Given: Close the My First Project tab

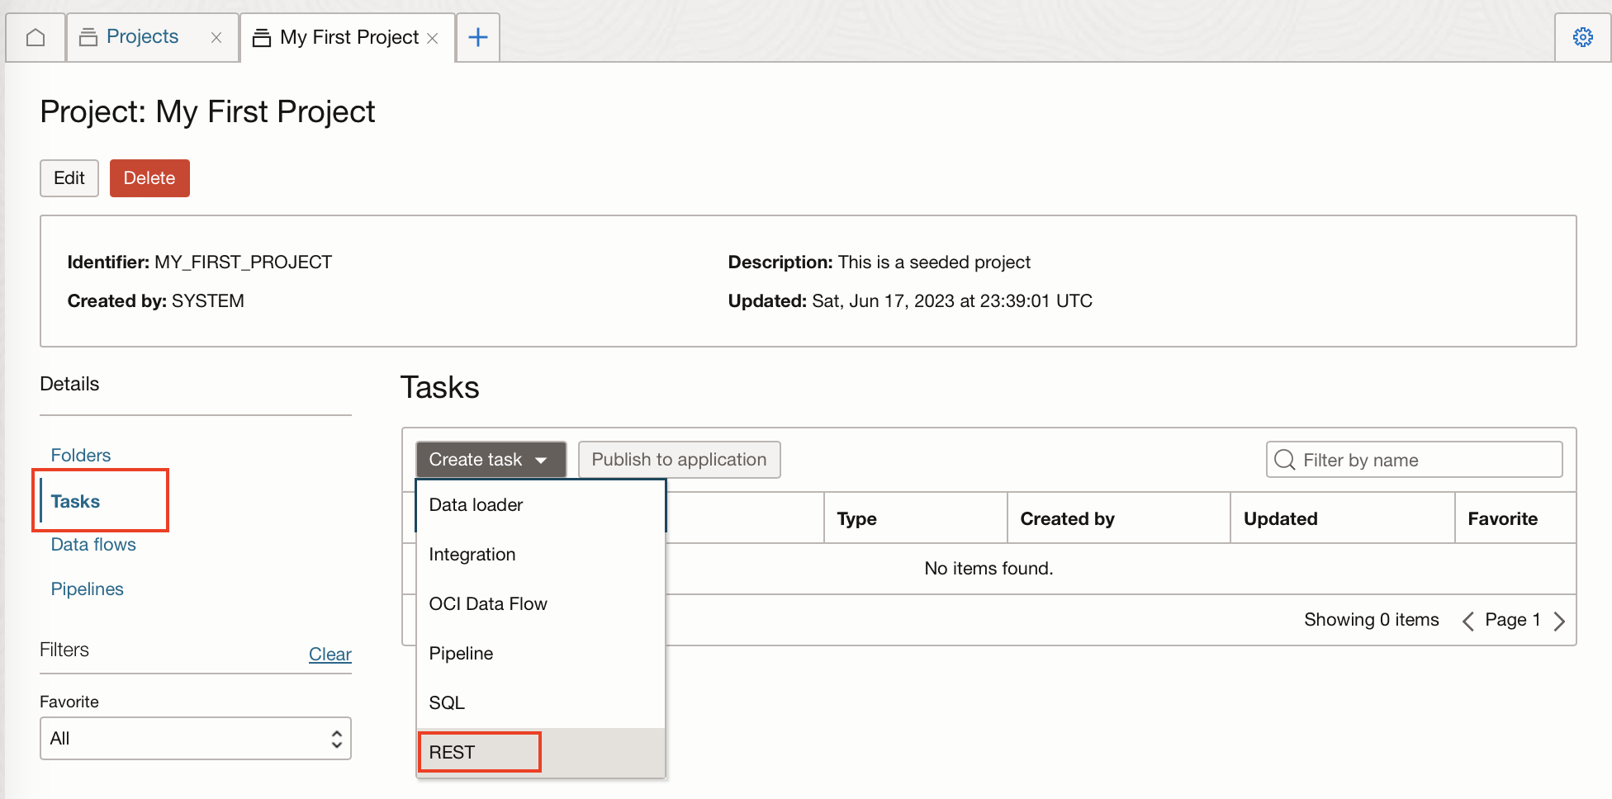Looking at the screenshot, I should point(433,38).
